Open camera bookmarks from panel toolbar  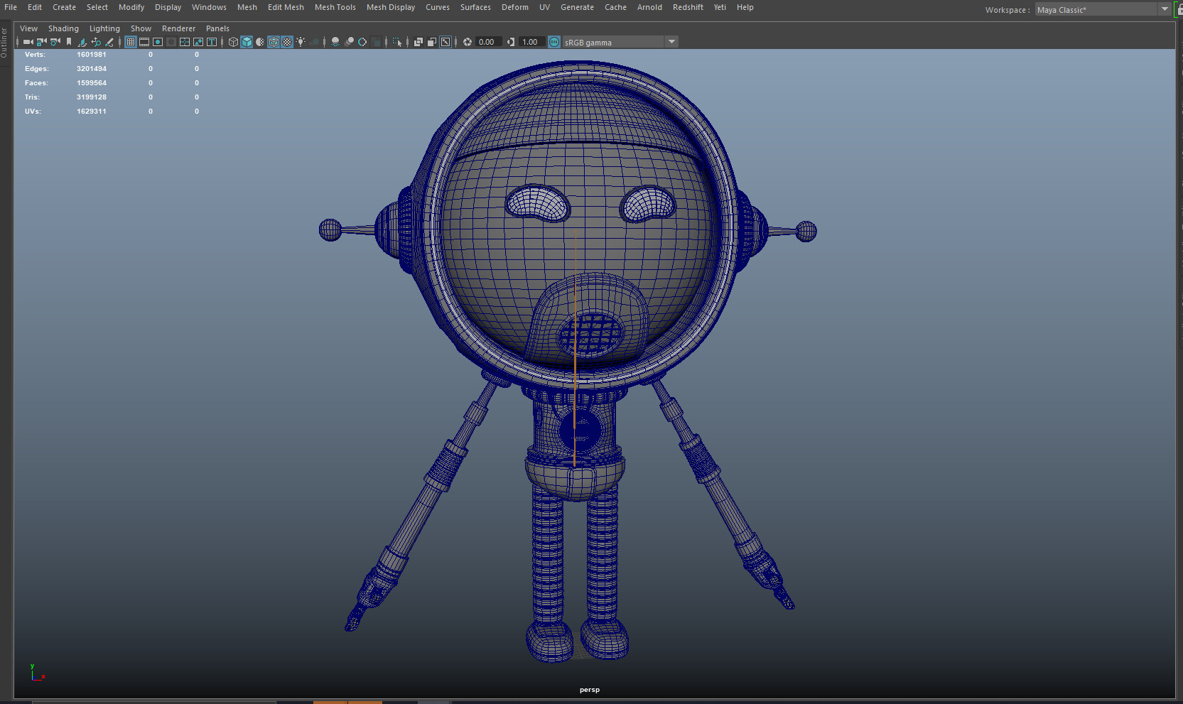pyautogui.click(x=69, y=42)
